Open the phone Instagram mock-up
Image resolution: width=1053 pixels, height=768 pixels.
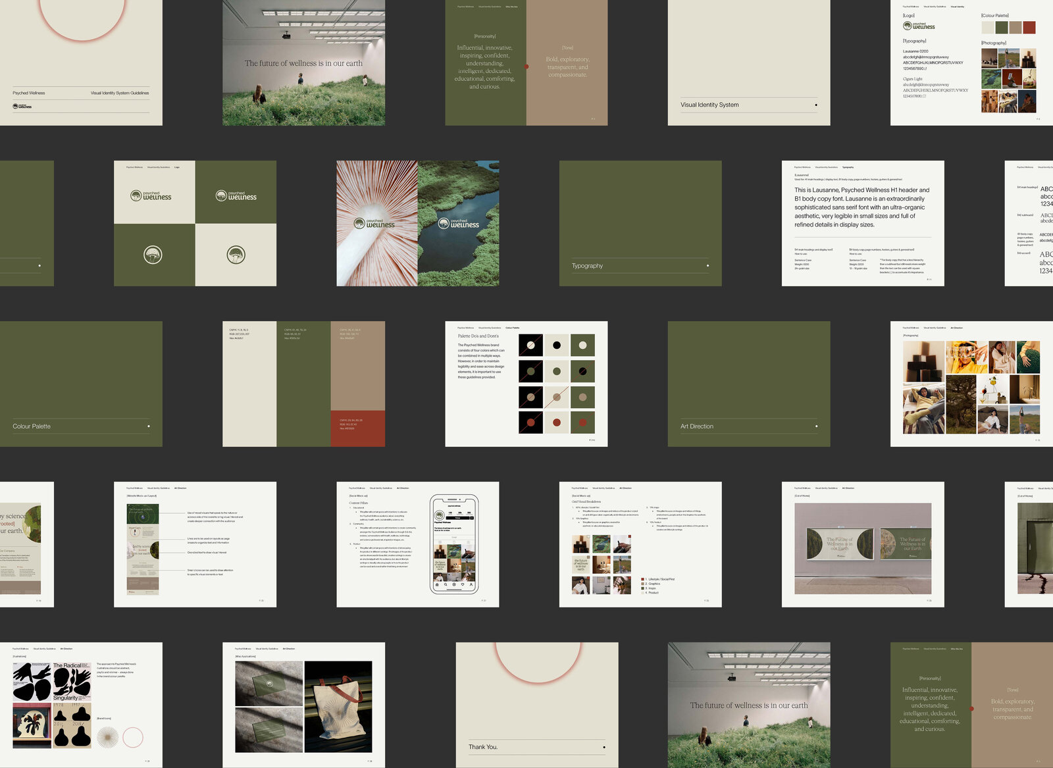454,544
